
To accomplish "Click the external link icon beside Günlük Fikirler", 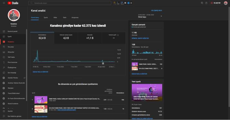I will point(25,78).
